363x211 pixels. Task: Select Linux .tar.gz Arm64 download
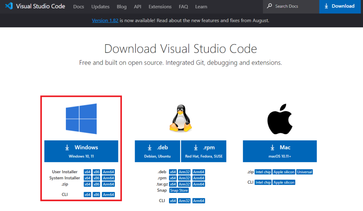[199, 184]
